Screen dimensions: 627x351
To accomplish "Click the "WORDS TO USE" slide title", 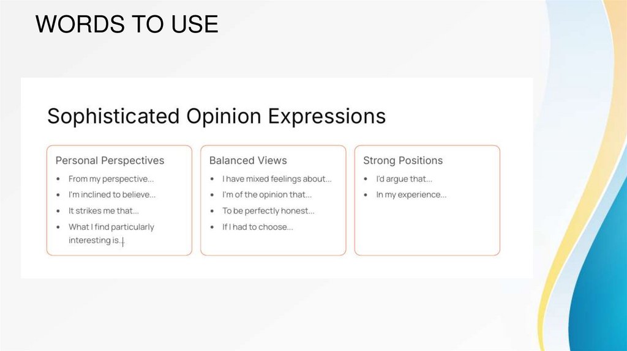I will point(127,24).
